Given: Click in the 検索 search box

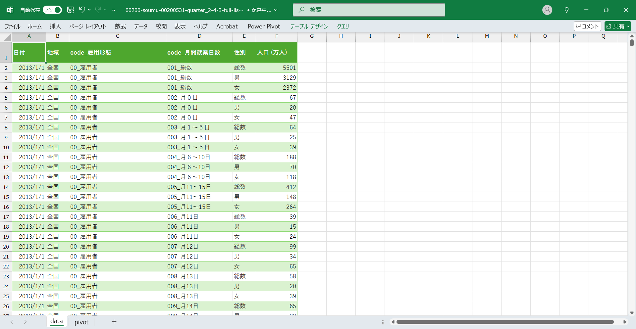Looking at the screenshot, I should coord(369,10).
